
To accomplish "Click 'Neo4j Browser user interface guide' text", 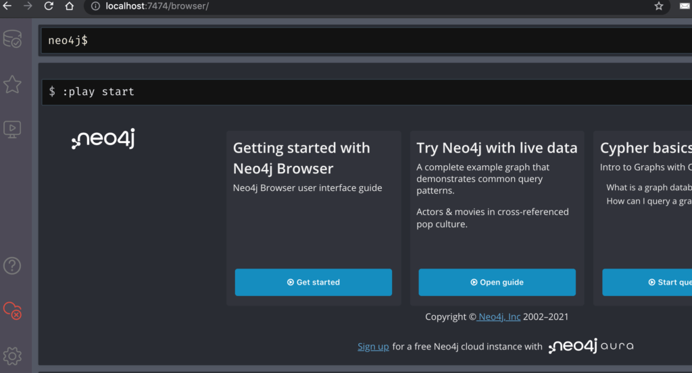I will tap(307, 188).
